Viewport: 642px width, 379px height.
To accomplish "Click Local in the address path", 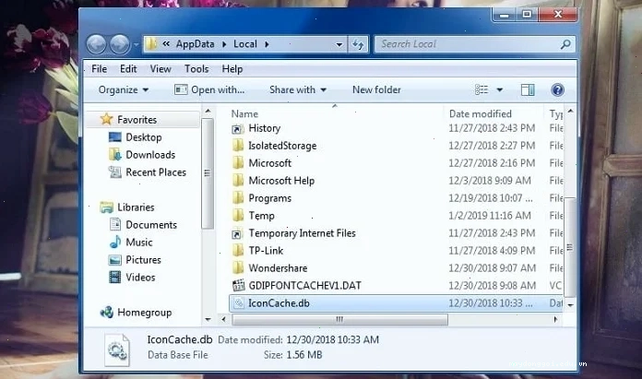I will coord(245,44).
